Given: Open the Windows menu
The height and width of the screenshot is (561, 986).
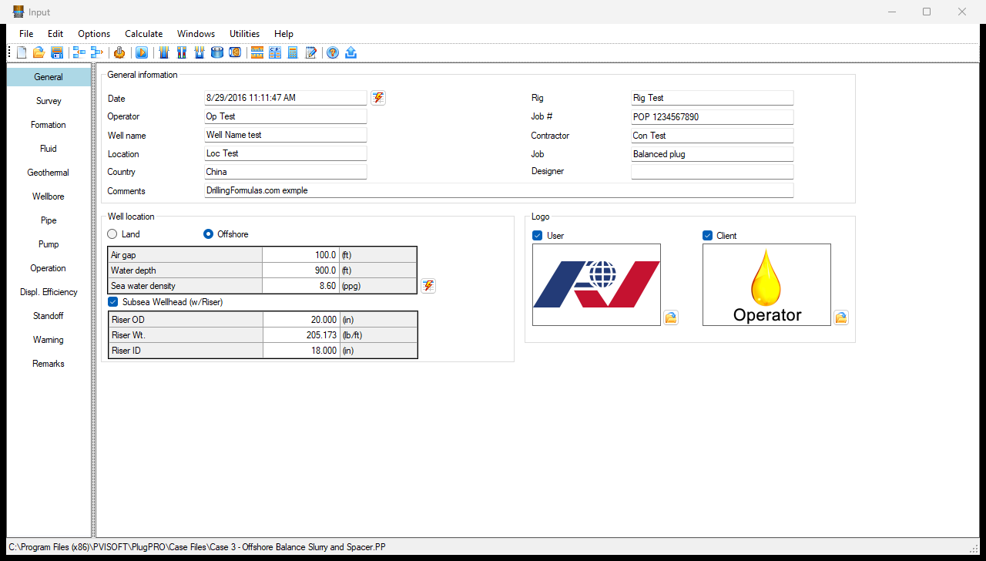Looking at the screenshot, I should pos(196,34).
